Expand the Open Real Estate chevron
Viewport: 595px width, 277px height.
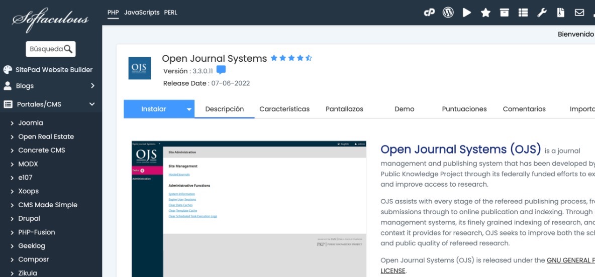click(12, 137)
